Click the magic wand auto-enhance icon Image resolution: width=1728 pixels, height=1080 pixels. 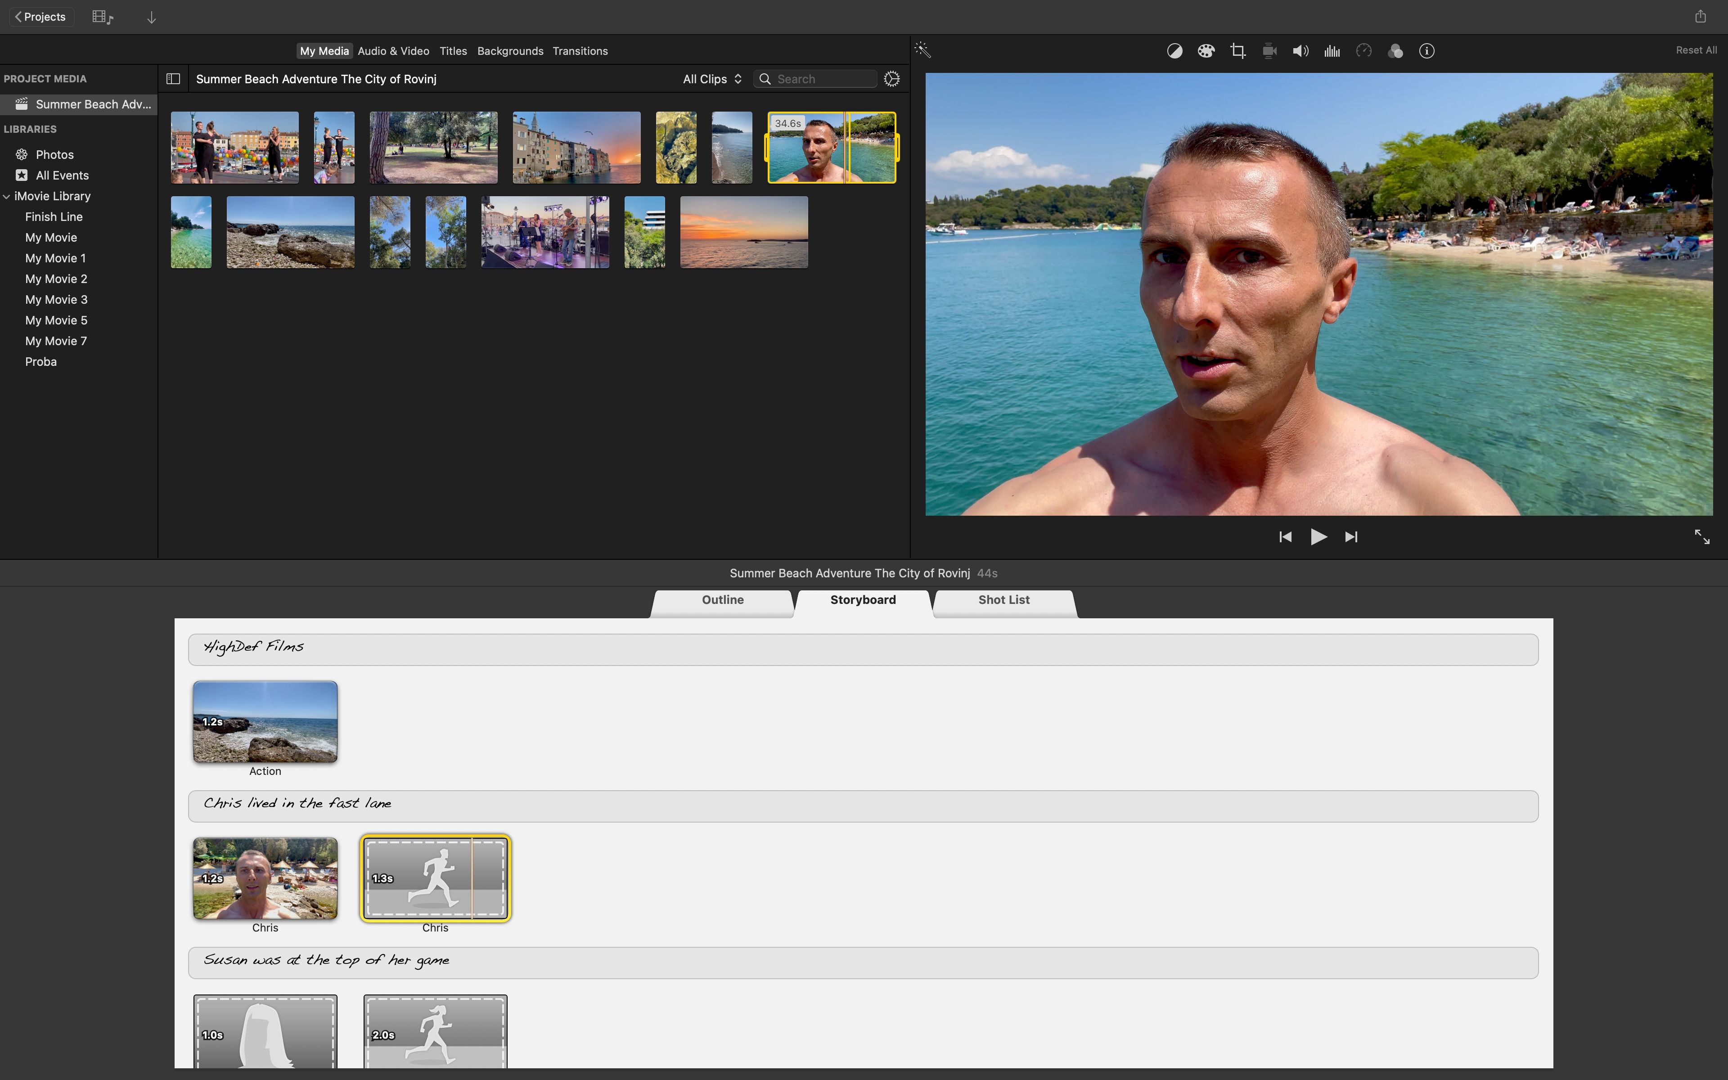tap(922, 50)
